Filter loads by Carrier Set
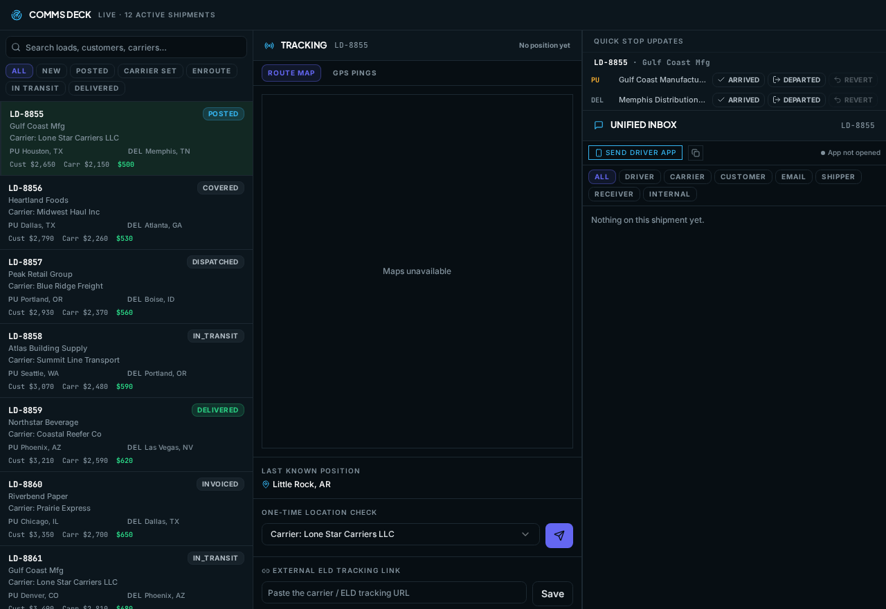886x609 pixels. pyautogui.click(x=150, y=71)
